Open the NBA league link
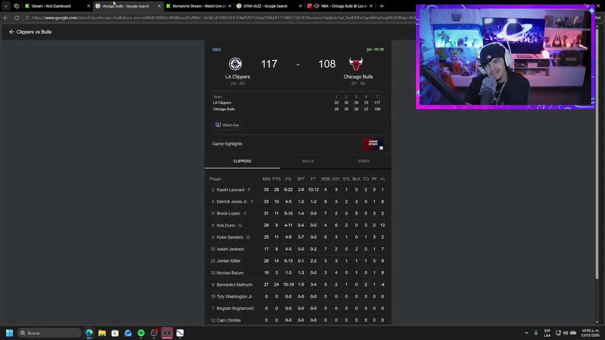605x340 pixels. [216, 50]
